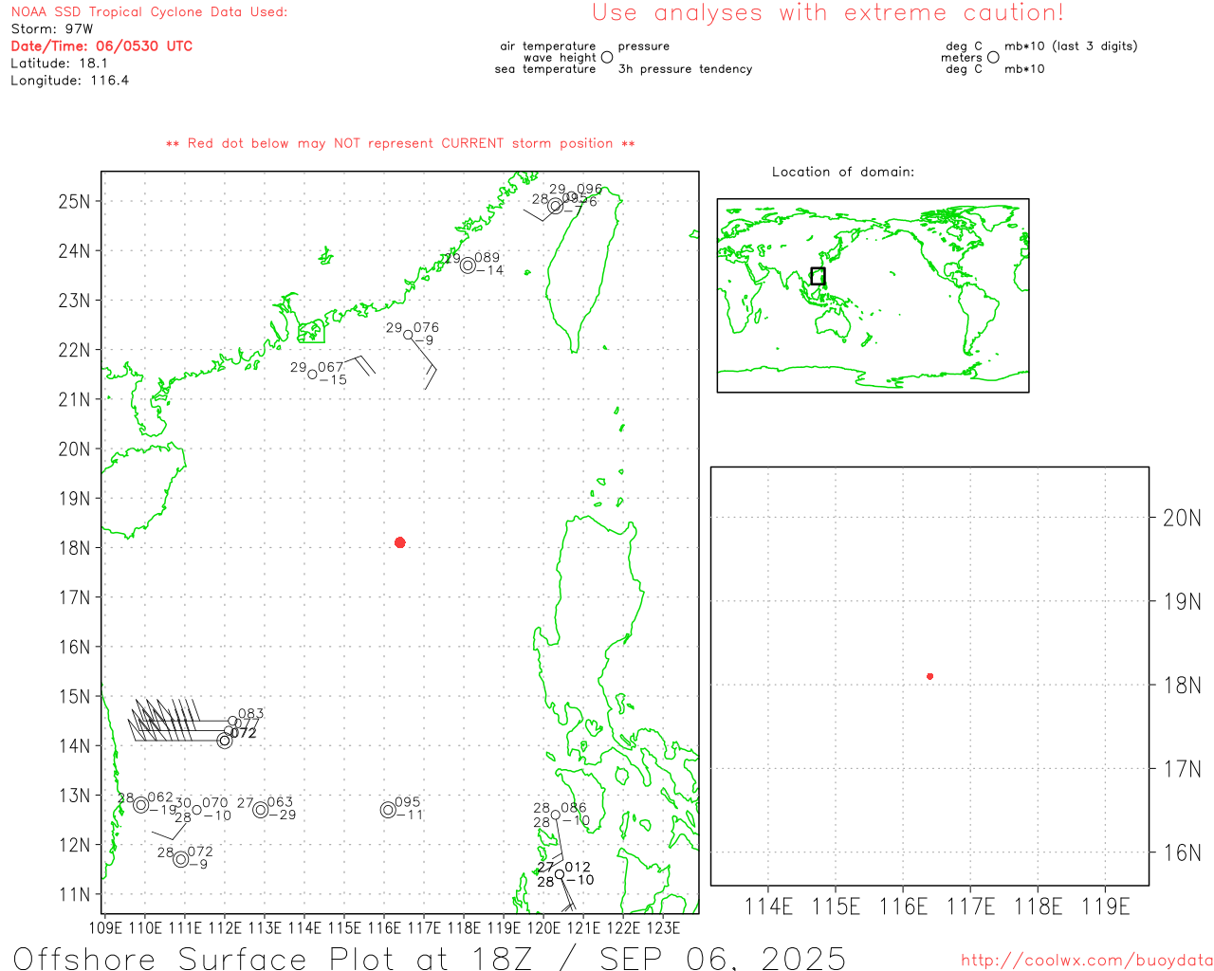This screenshot has width=1214, height=971.
Task: Click the -15 pressure tendency value
Action: click(x=333, y=380)
